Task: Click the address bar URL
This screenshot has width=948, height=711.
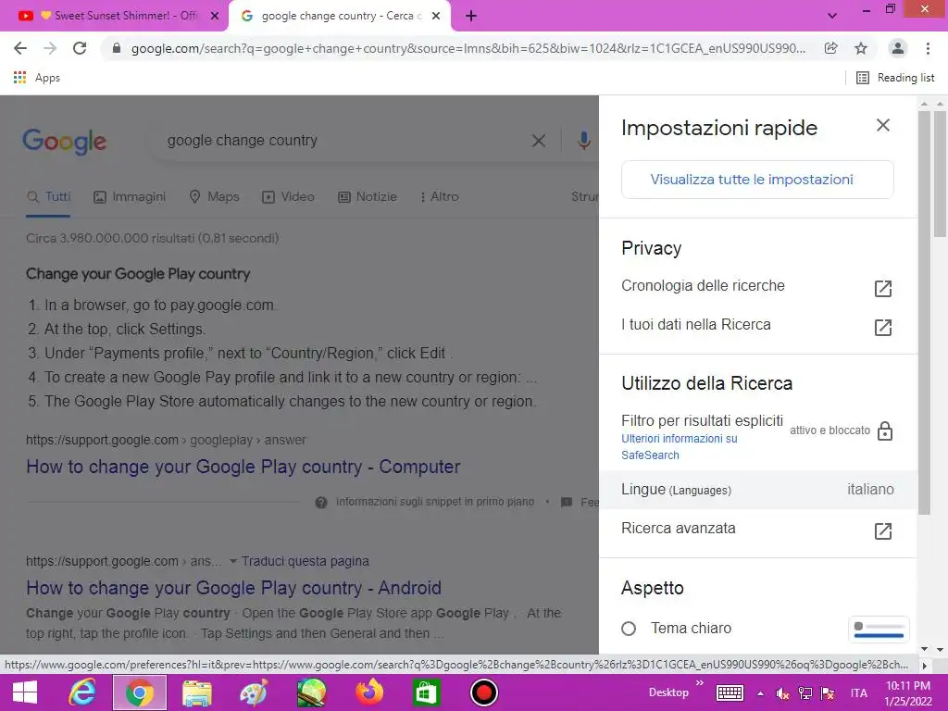Action: [468, 48]
